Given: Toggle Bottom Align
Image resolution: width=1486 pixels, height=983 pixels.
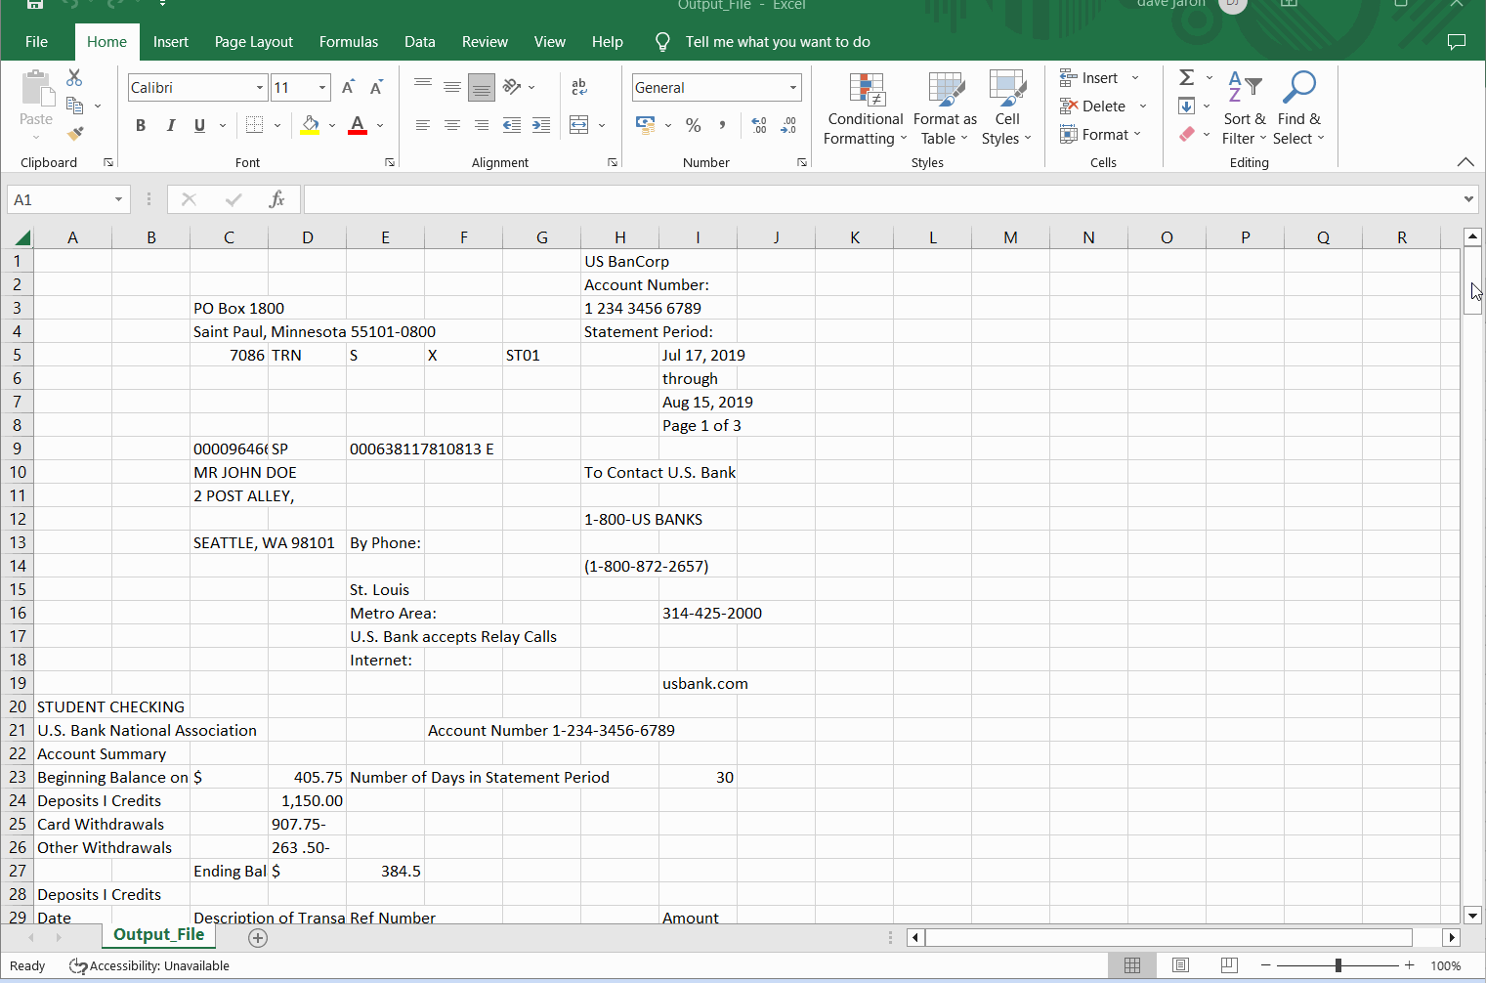Looking at the screenshot, I should [x=482, y=87].
